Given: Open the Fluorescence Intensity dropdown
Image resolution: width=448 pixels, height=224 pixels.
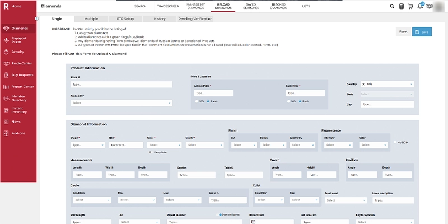Looking at the screenshot, I should pos(337,145).
